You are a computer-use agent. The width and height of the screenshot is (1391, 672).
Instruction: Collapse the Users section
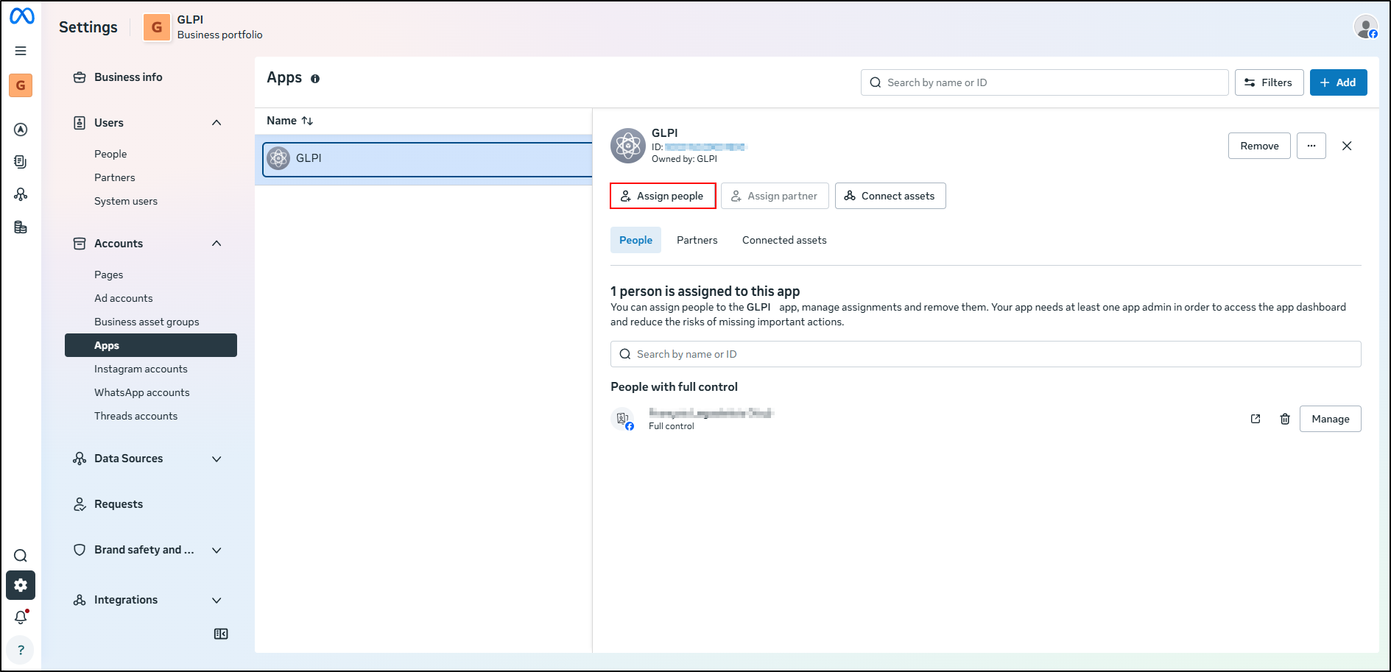tap(216, 123)
